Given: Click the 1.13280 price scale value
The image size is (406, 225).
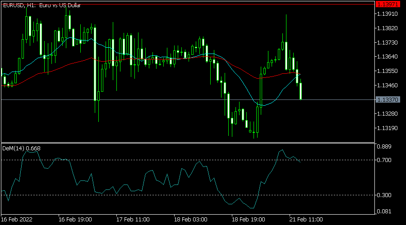Looking at the screenshot, I should tap(388, 114).
